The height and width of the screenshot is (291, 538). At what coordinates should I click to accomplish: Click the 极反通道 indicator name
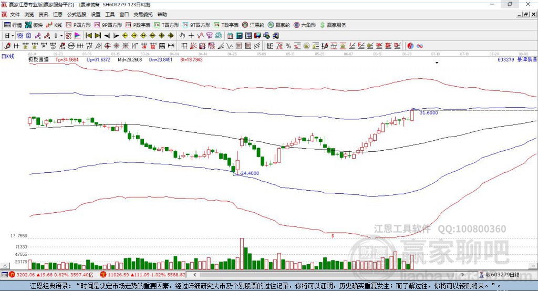tap(38, 59)
